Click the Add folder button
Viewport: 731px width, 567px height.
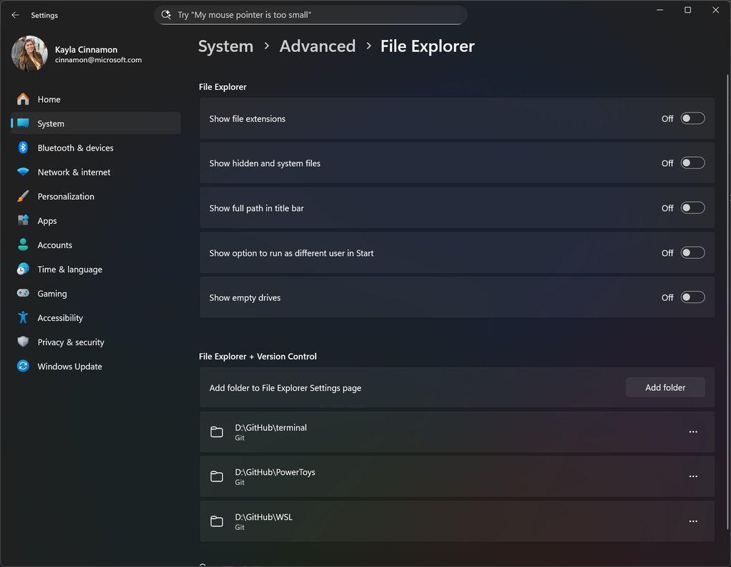(x=665, y=387)
